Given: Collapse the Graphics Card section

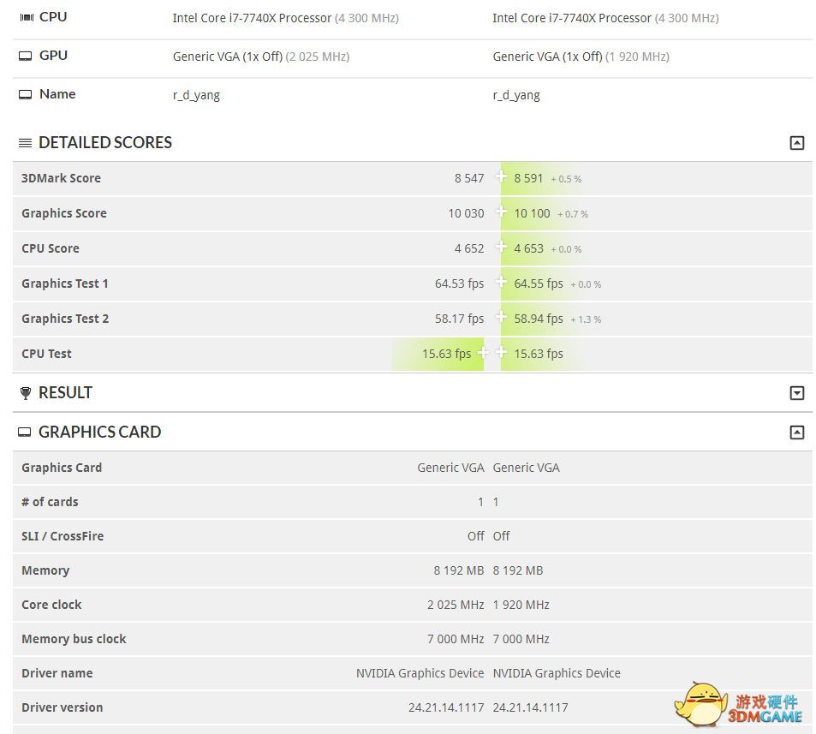Looking at the screenshot, I should click(x=797, y=432).
